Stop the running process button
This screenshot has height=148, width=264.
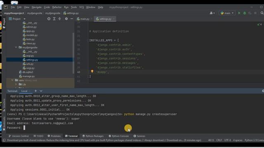coord(255,13)
